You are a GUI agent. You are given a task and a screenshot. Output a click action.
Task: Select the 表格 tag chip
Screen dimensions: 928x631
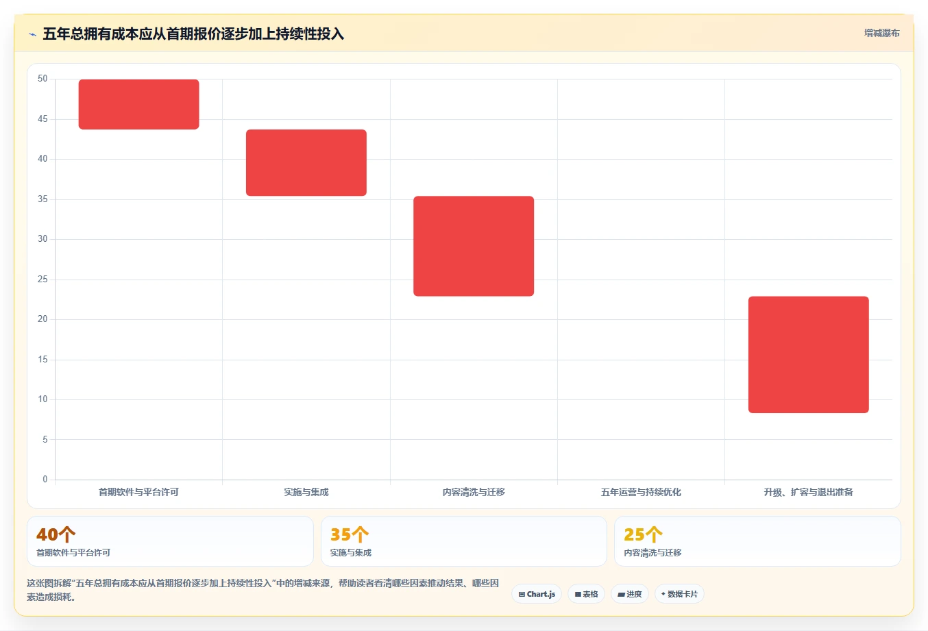click(x=586, y=594)
